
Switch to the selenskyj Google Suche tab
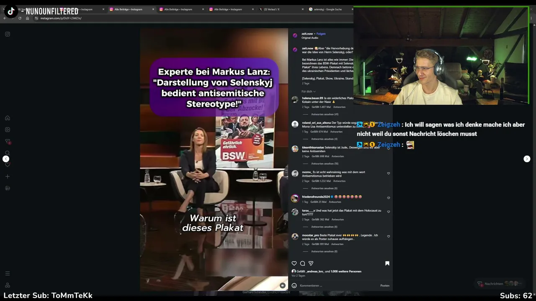[x=328, y=9]
